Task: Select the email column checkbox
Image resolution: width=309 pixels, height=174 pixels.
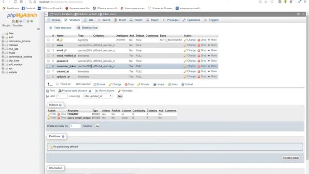Action: click(x=48, y=50)
